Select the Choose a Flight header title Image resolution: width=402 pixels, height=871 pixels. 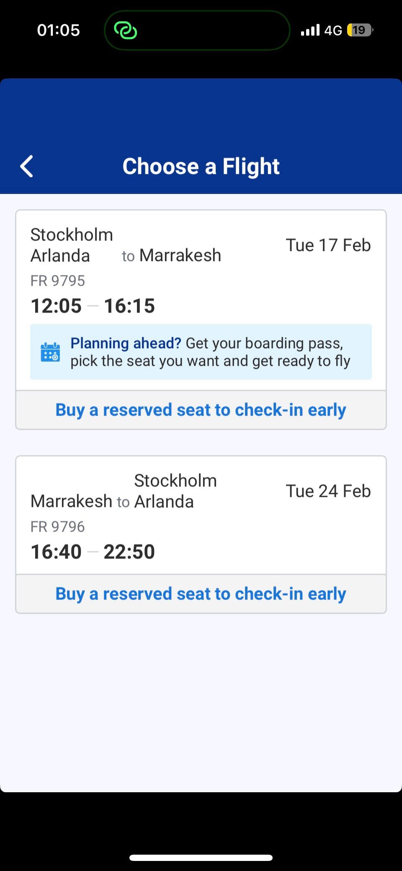tap(201, 166)
